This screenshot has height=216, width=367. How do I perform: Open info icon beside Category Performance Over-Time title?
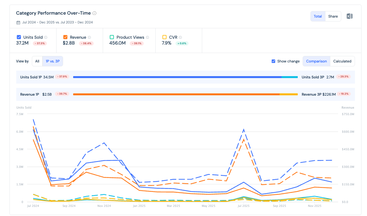(94, 13)
